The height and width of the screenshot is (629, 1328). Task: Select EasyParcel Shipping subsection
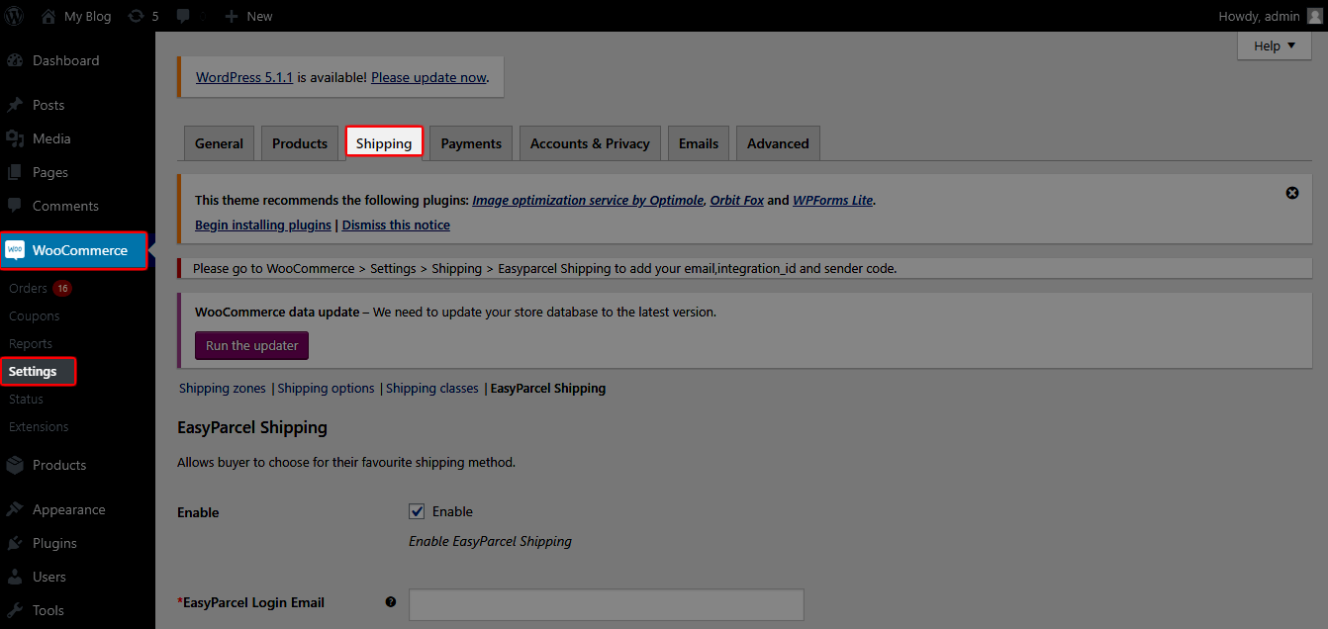548,389
